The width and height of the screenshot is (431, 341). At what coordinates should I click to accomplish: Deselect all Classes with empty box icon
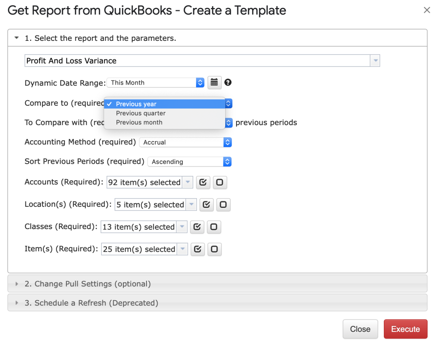214,227
